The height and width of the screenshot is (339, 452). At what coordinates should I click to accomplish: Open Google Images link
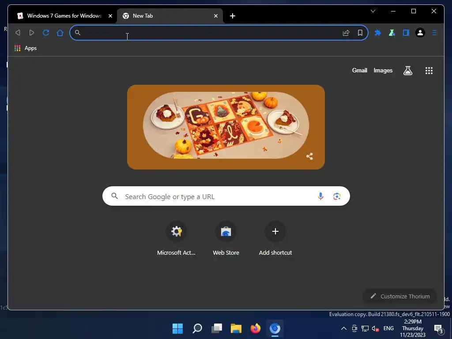pyautogui.click(x=383, y=70)
